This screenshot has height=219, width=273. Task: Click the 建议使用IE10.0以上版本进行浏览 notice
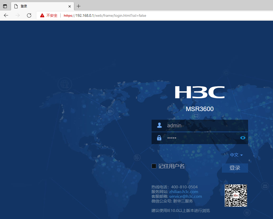tap(181, 210)
